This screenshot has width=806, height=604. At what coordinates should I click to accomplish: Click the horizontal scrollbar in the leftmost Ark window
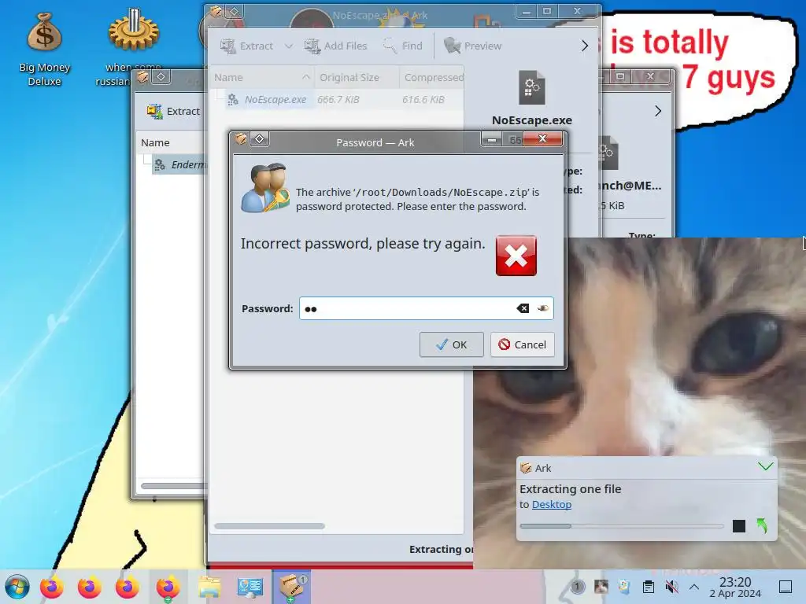tap(173, 486)
